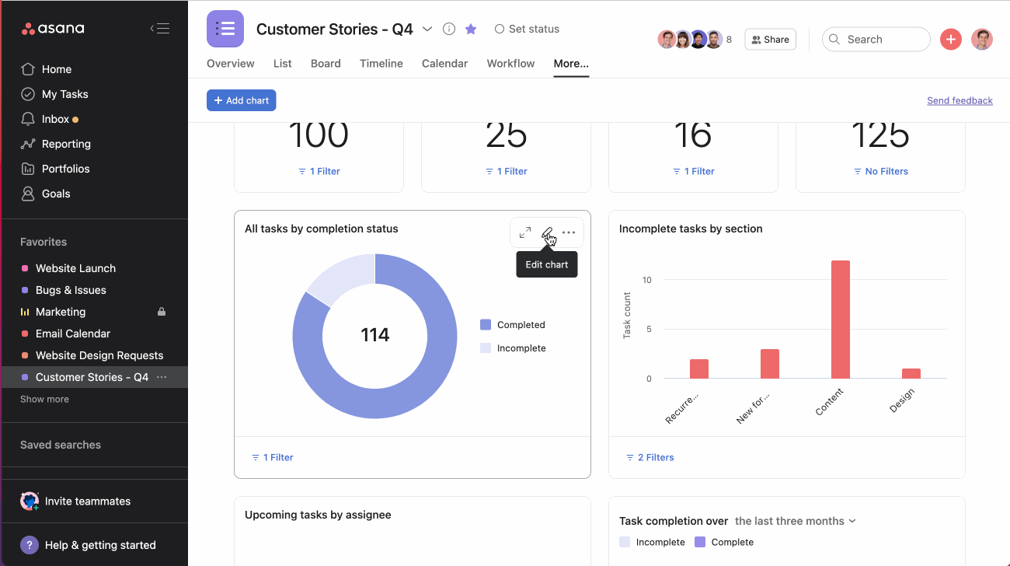Image resolution: width=1010 pixels, height=566 pixels.
Task: Open Goals in the sidebar
Action: (56, 194)
